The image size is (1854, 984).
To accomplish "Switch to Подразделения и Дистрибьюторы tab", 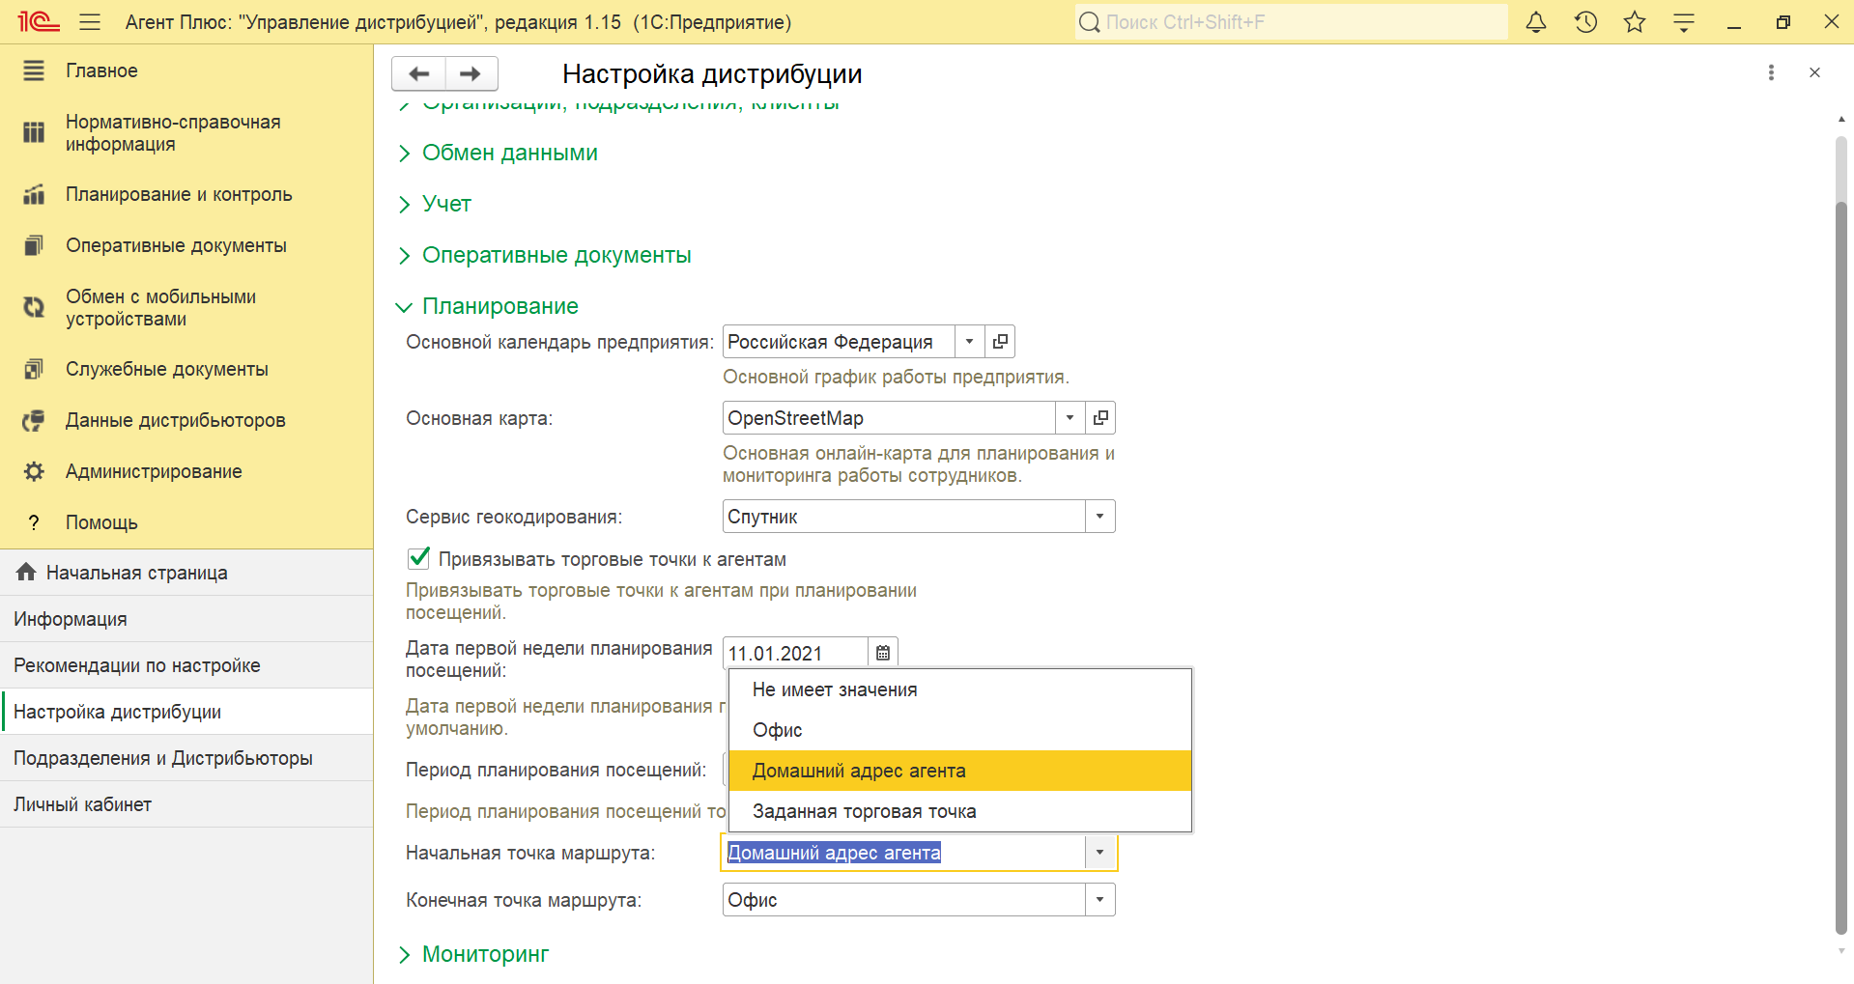I will pos(186,758).
